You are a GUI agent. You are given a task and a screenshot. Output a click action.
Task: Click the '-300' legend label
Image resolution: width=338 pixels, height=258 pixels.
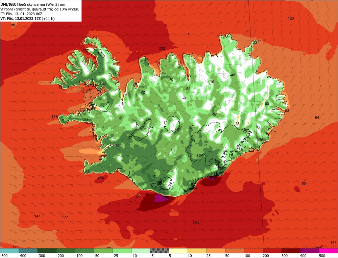42,256
